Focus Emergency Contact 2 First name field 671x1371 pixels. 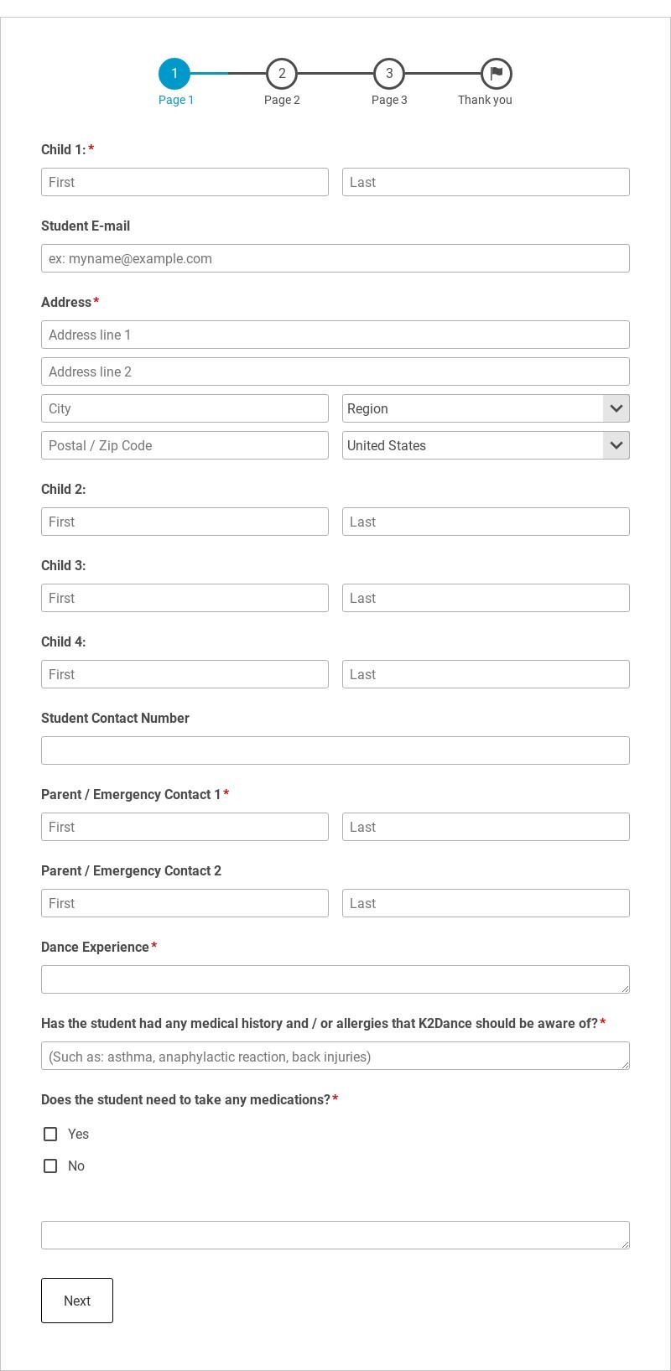coord(185,903)
